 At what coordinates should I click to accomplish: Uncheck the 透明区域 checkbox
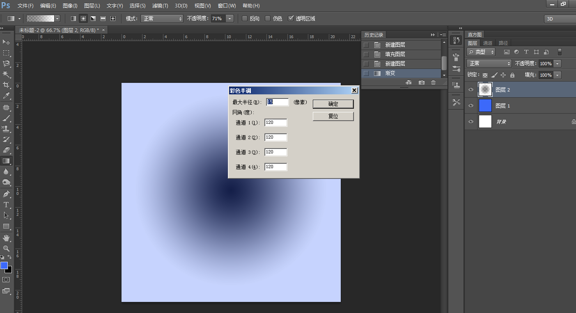[291, 18]
